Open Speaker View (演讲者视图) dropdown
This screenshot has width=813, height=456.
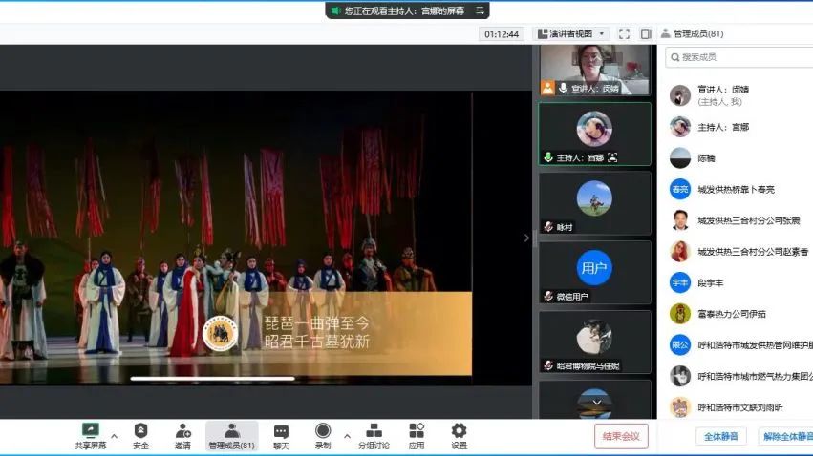point(571,33)
